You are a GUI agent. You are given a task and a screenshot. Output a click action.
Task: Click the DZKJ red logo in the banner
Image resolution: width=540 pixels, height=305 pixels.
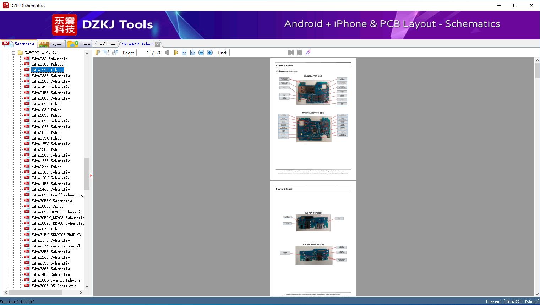pos(65,25)
